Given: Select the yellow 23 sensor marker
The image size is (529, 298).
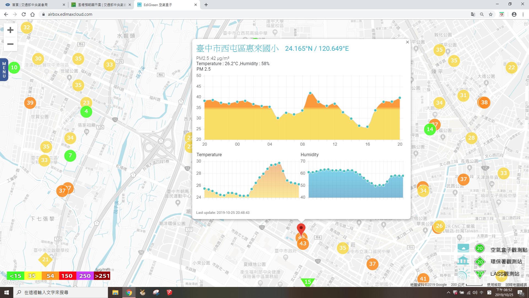Looking at the screenshot, I should click(86, 102).
